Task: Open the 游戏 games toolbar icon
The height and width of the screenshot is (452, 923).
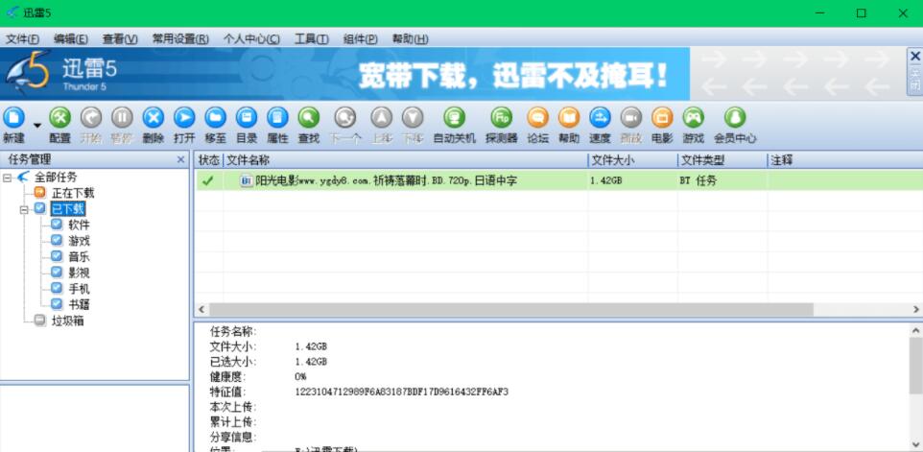Action: pyautogui.click(x=694, y=118)
